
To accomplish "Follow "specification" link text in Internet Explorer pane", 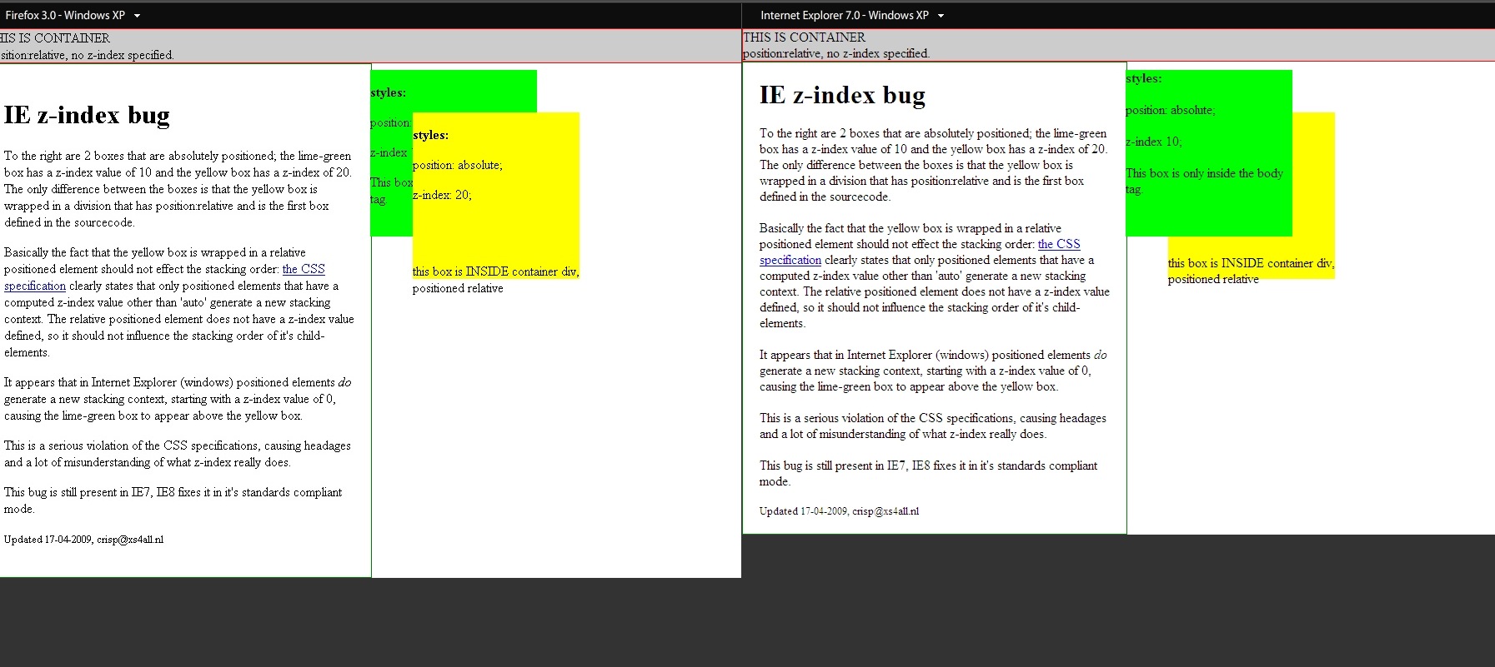I will pyautogui.click(x=790, y=260).
